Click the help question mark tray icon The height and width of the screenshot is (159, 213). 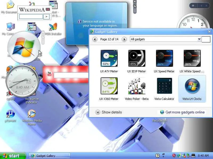[x=157, y=156]
